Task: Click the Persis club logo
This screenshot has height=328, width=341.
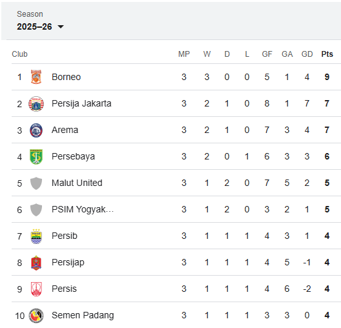Action: pos(36,289)
